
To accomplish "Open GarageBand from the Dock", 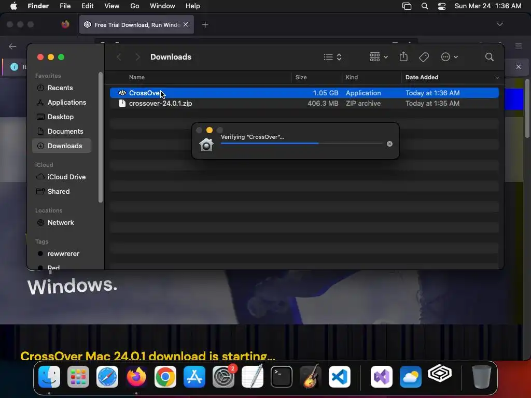I will click(x=311, y=377).
